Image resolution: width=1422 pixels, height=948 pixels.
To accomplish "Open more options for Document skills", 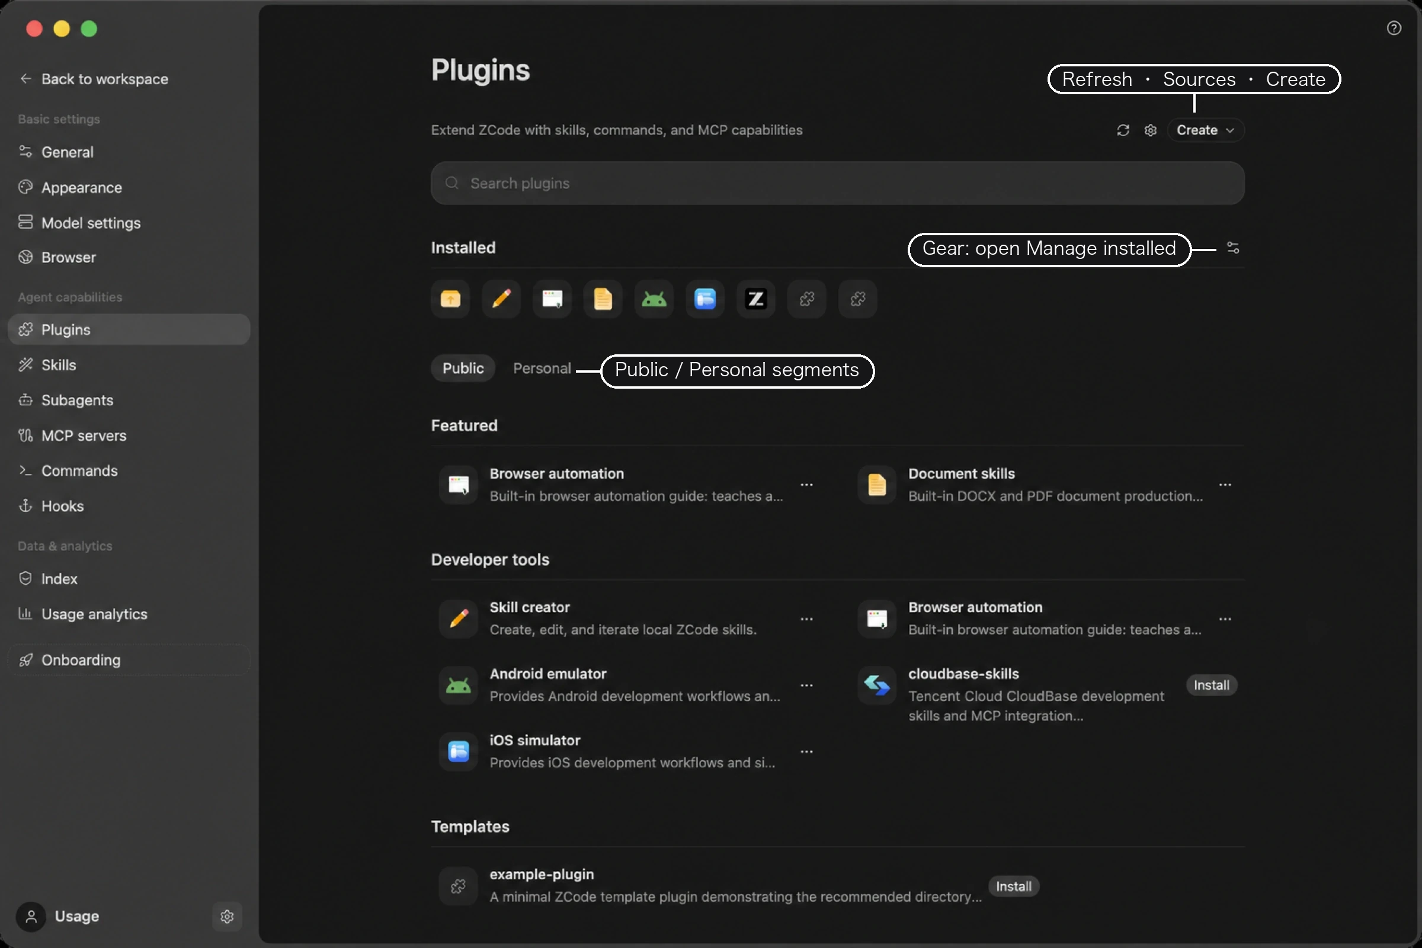I will click(1225, 484).
